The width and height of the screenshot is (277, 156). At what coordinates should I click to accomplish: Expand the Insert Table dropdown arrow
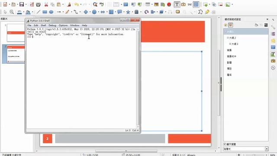point(152,4)
